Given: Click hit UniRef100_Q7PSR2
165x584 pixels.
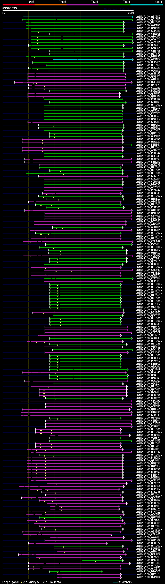Looking at the screenshot, I should tap(148, 518).
